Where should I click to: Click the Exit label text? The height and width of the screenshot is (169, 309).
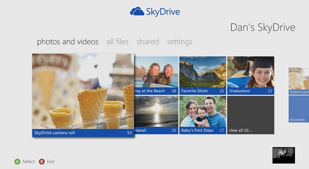[x=50, y=162]
